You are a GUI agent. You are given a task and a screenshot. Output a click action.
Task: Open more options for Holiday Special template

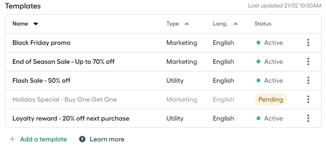click(308, 99)
